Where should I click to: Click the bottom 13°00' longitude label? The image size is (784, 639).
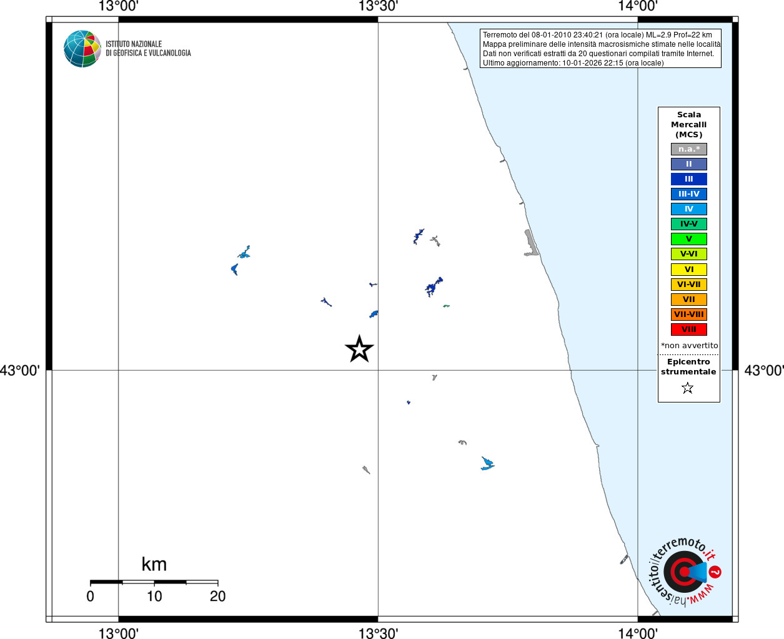pos(118,633)
